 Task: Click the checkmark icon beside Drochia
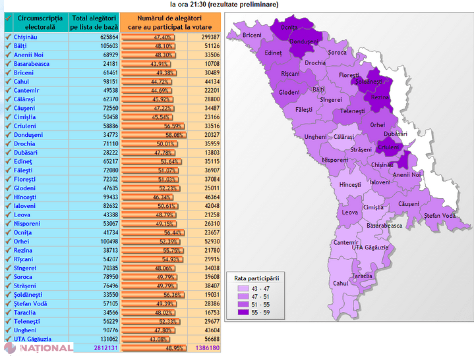8,144
